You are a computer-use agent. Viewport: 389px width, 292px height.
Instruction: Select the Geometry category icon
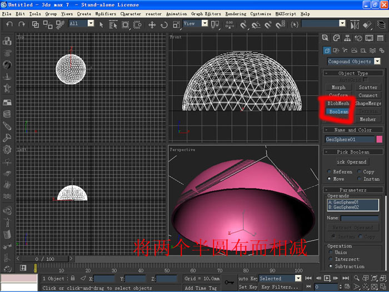327,51
